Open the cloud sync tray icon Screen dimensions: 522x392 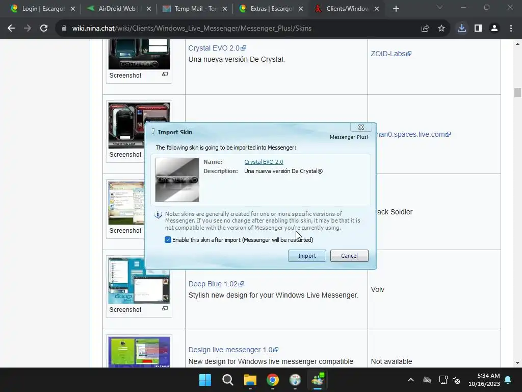427,380
